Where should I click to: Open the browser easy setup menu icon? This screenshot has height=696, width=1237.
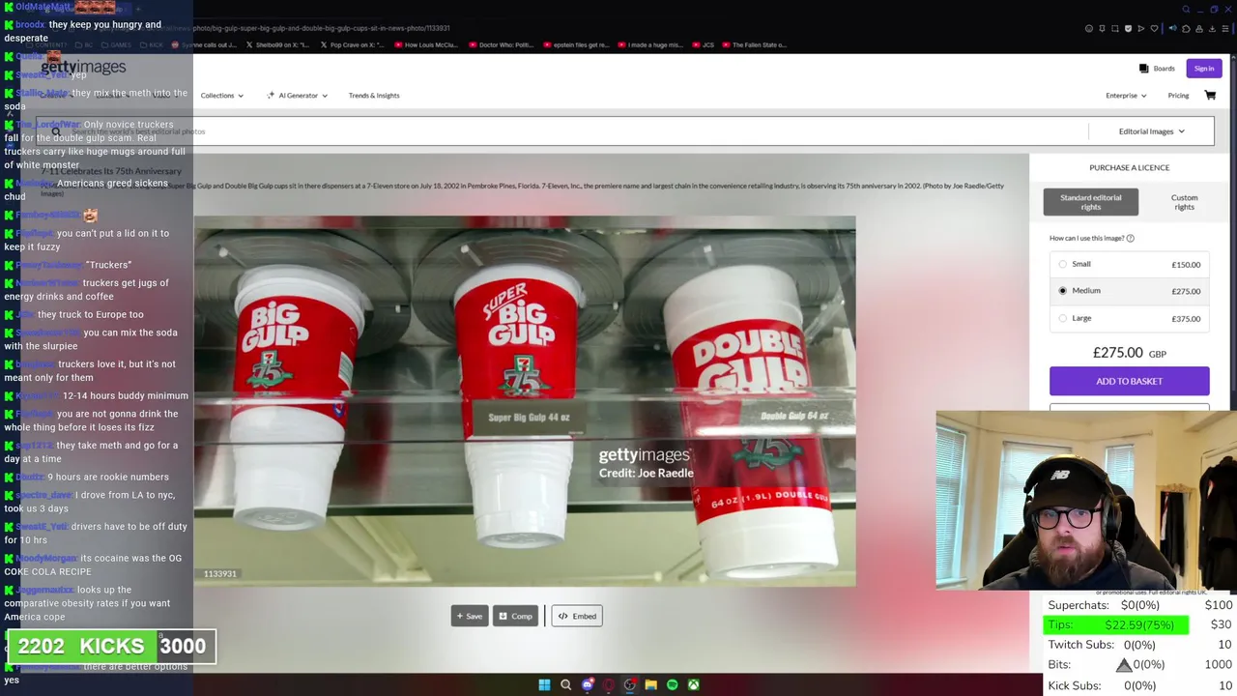[1225, 29]
